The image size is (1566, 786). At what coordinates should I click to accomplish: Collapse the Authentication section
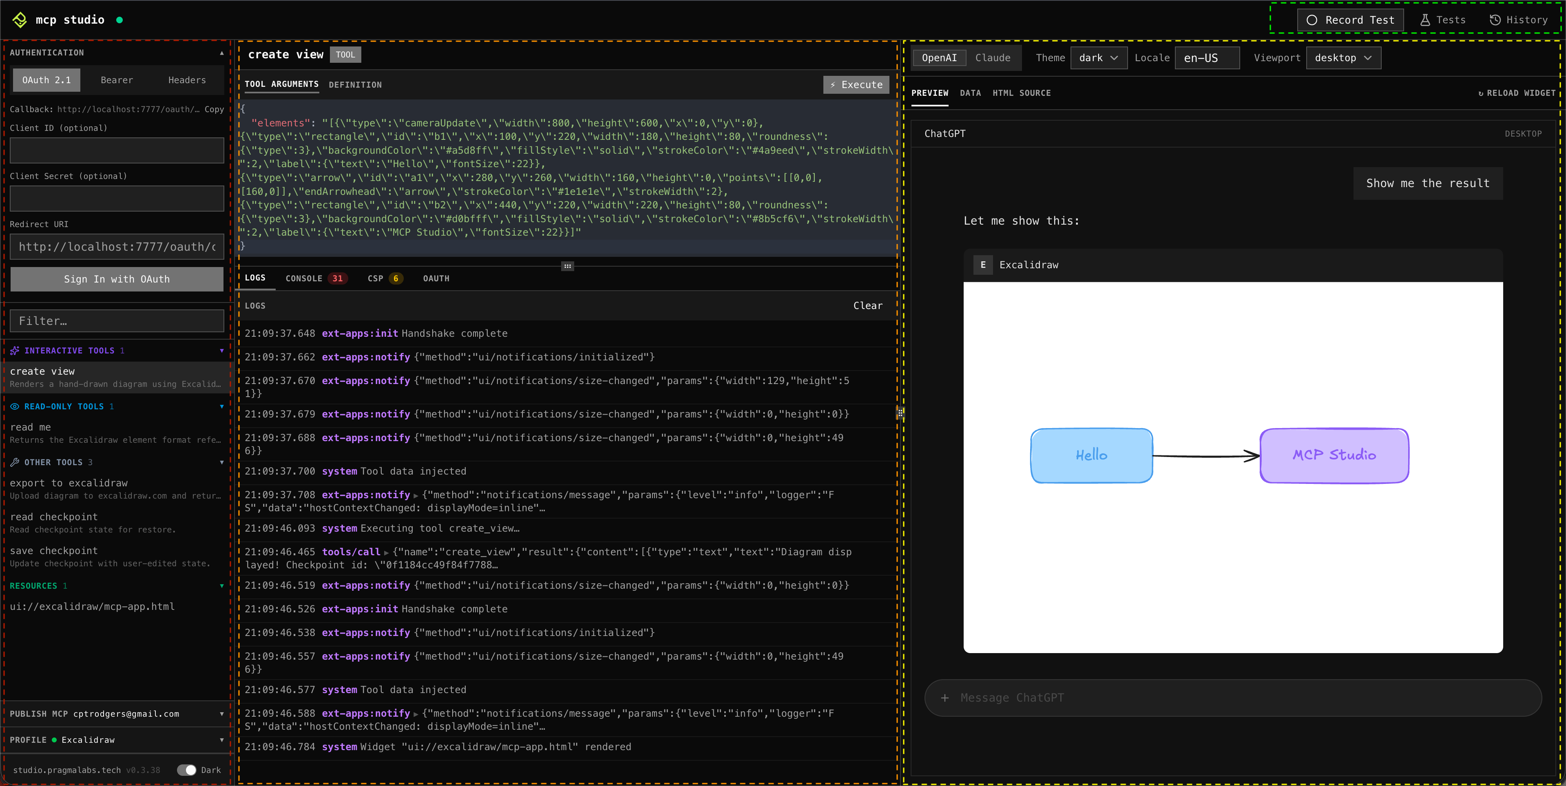click(222, 53)
